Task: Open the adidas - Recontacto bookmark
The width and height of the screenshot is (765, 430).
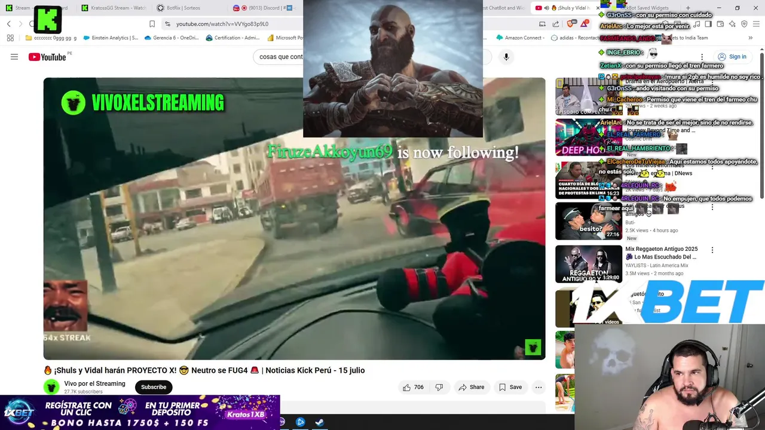Action: [575, 38]
